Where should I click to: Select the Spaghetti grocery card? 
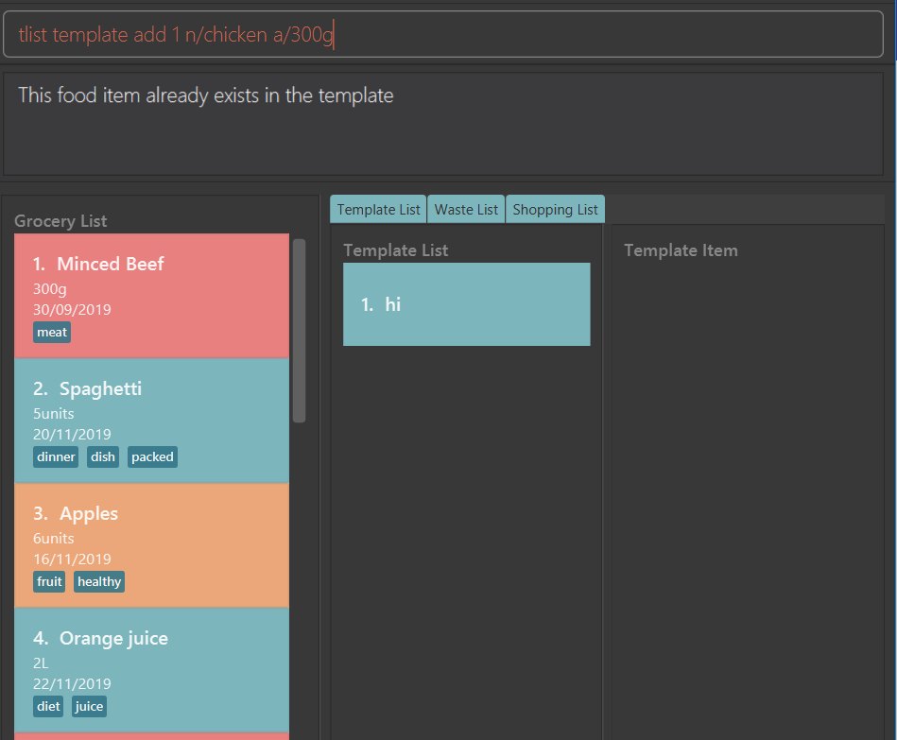151,421
